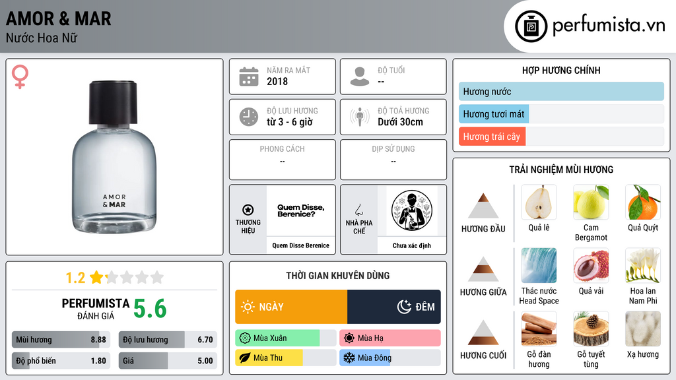The image size is (676, 380).
Task: Click the pink female gender symbol
Action: [20, 77]
